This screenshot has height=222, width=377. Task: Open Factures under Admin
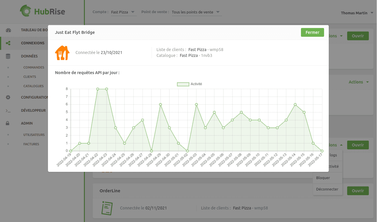(x=31, y=144)
